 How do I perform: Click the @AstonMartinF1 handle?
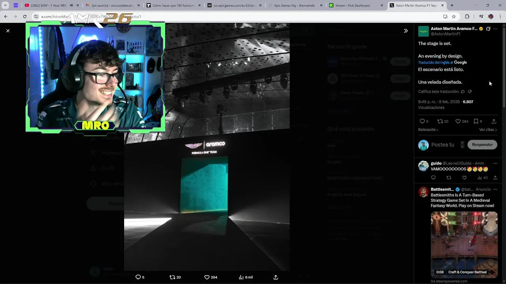[446, 34]
